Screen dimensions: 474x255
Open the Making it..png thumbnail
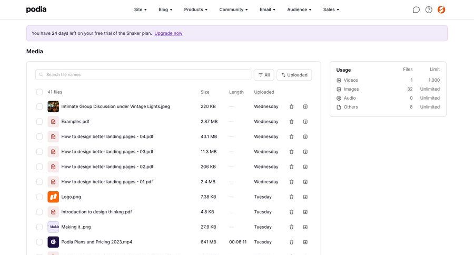click(53, 227)
